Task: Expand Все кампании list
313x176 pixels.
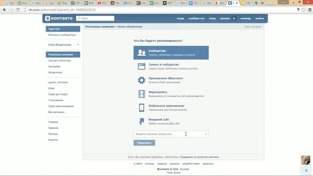Action: pos(57,112)
